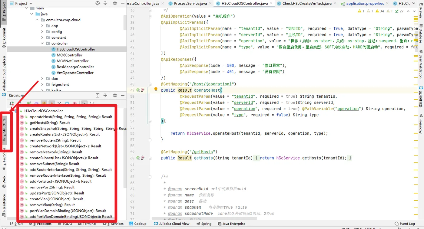Open the Git tool window
This screenshot has height=229, width=424.
(x=17, y=224)
